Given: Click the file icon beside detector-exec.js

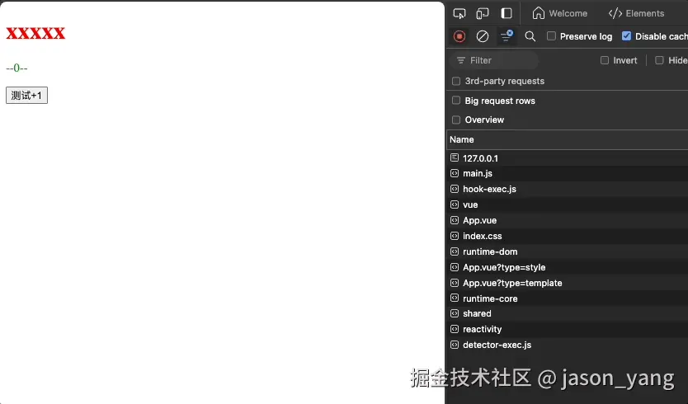Looking at the screenshot, I should (455, 345).
